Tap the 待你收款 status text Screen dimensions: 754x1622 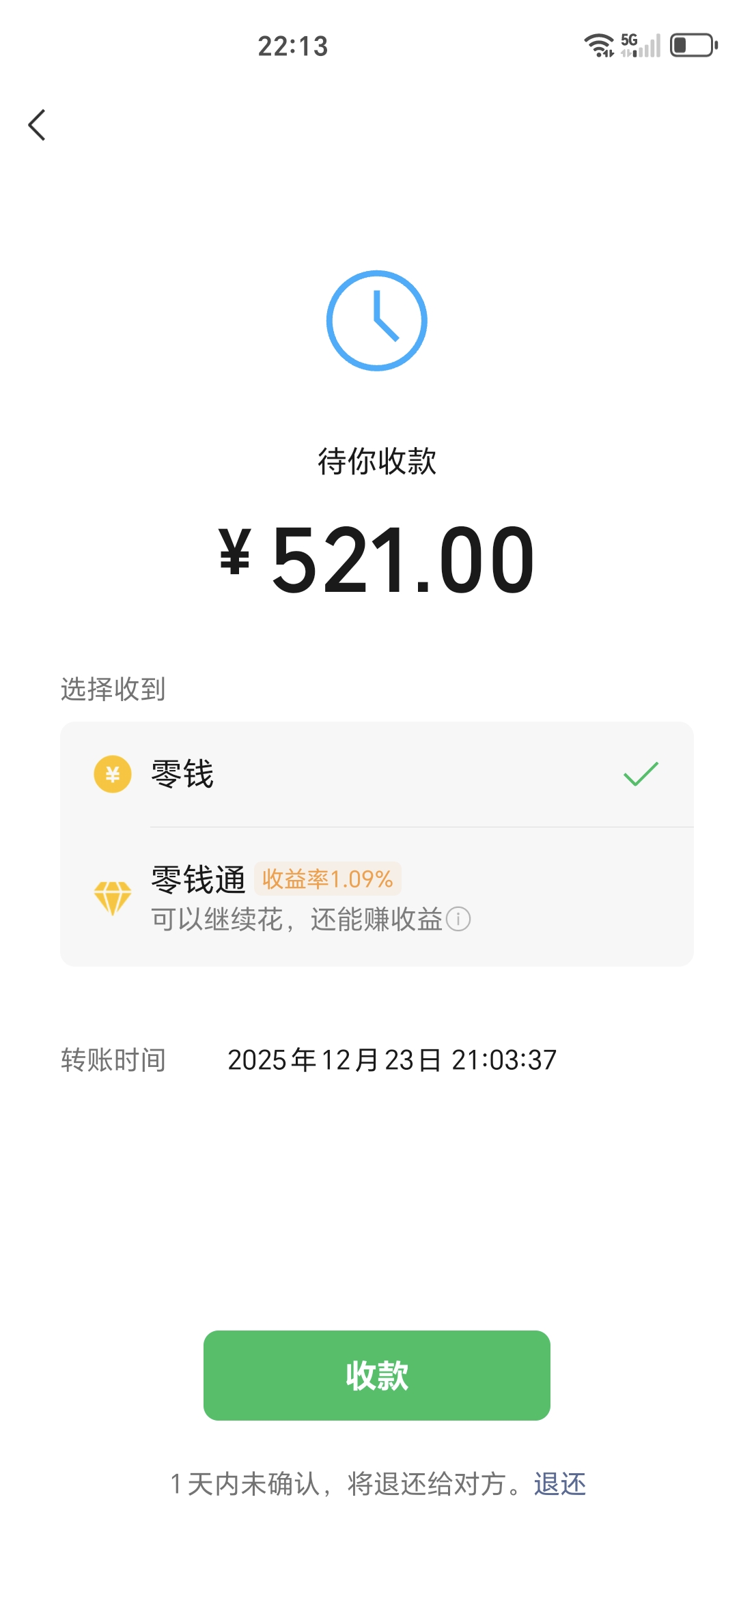click(x=377, y=461)
